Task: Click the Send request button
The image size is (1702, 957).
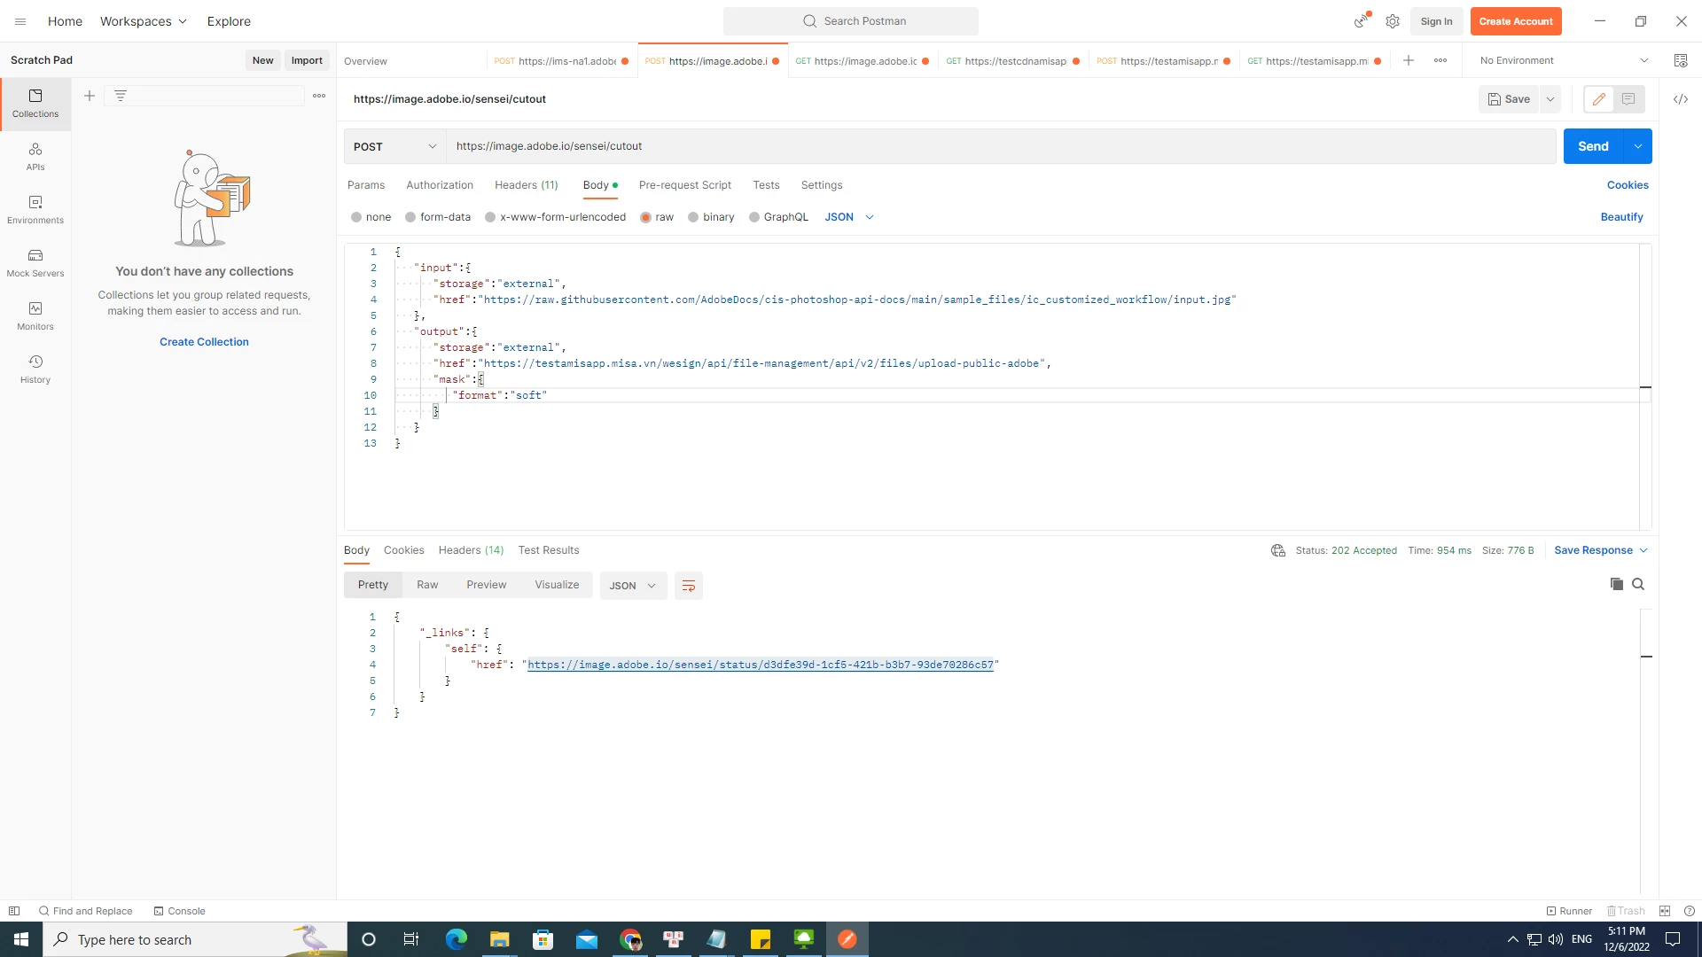Action: tap(1592, 146)
